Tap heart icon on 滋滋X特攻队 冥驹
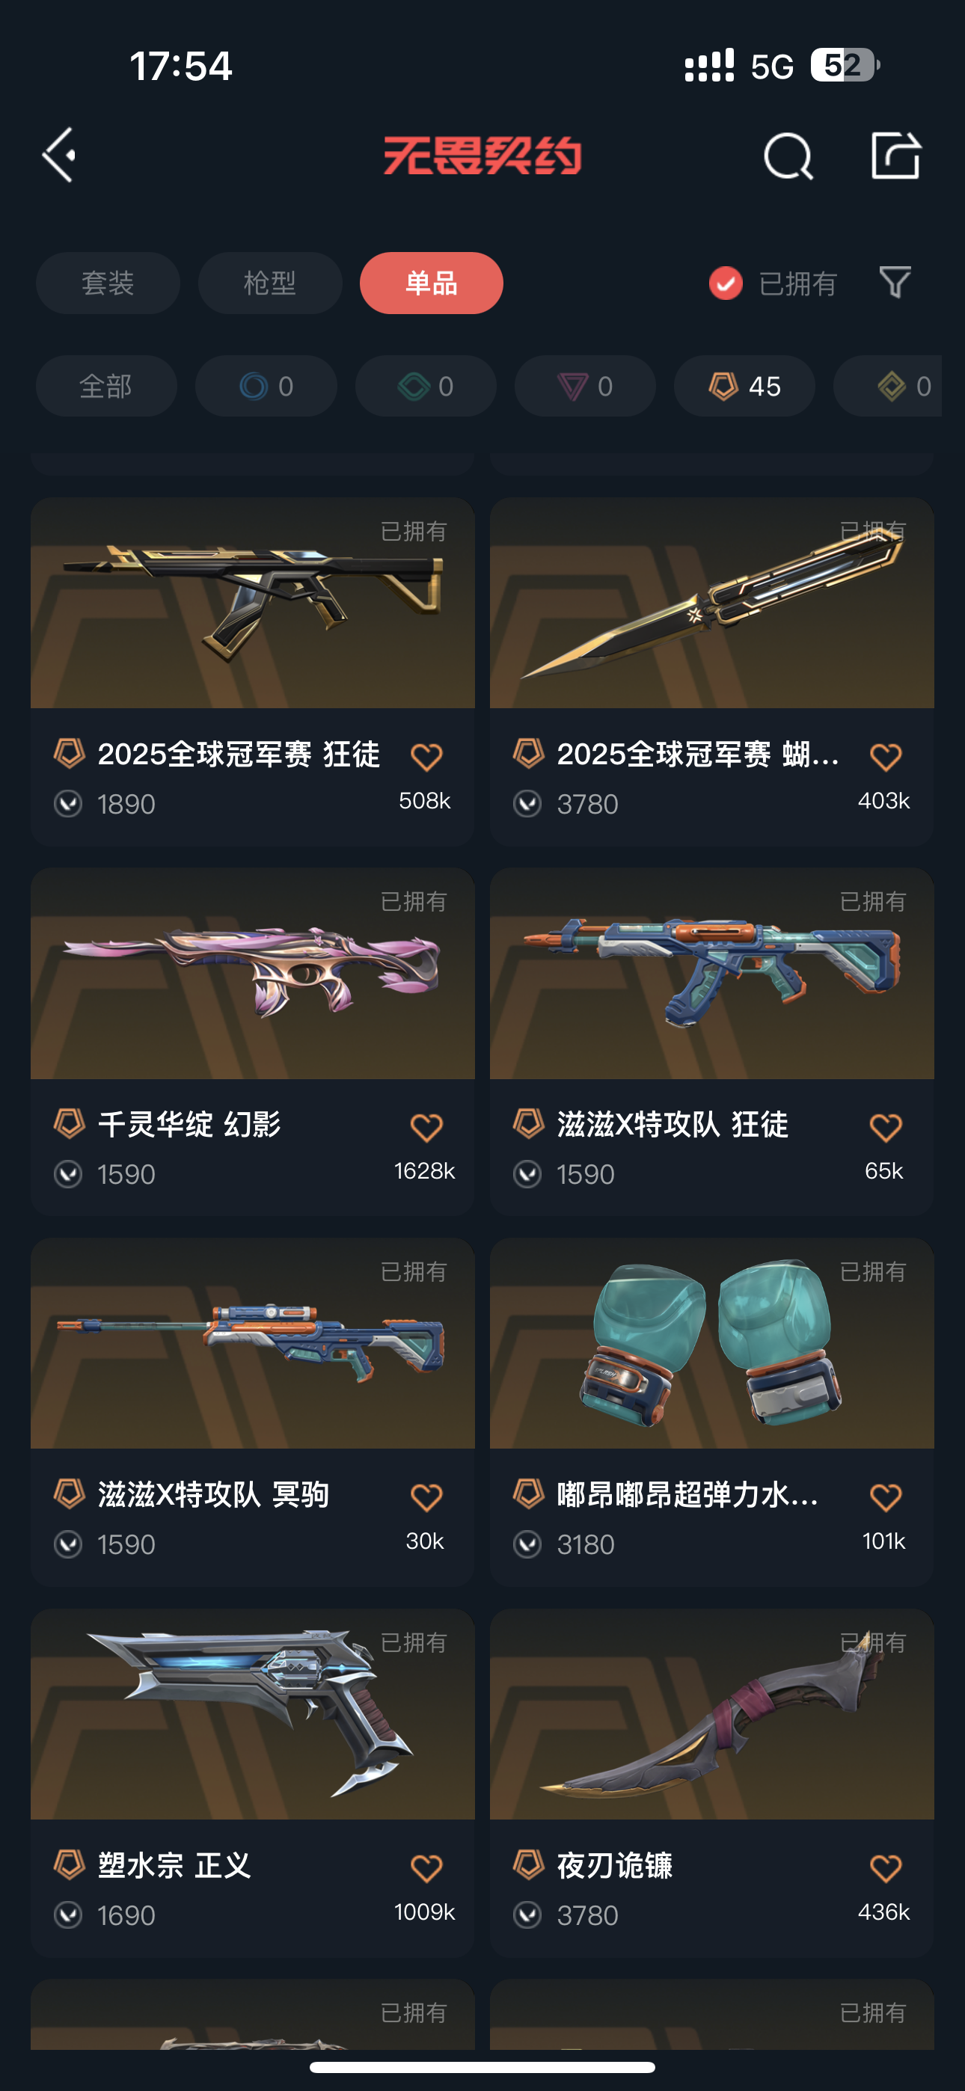The image size is (965, 2091). pyautogui.click(x=426, y=1496)
